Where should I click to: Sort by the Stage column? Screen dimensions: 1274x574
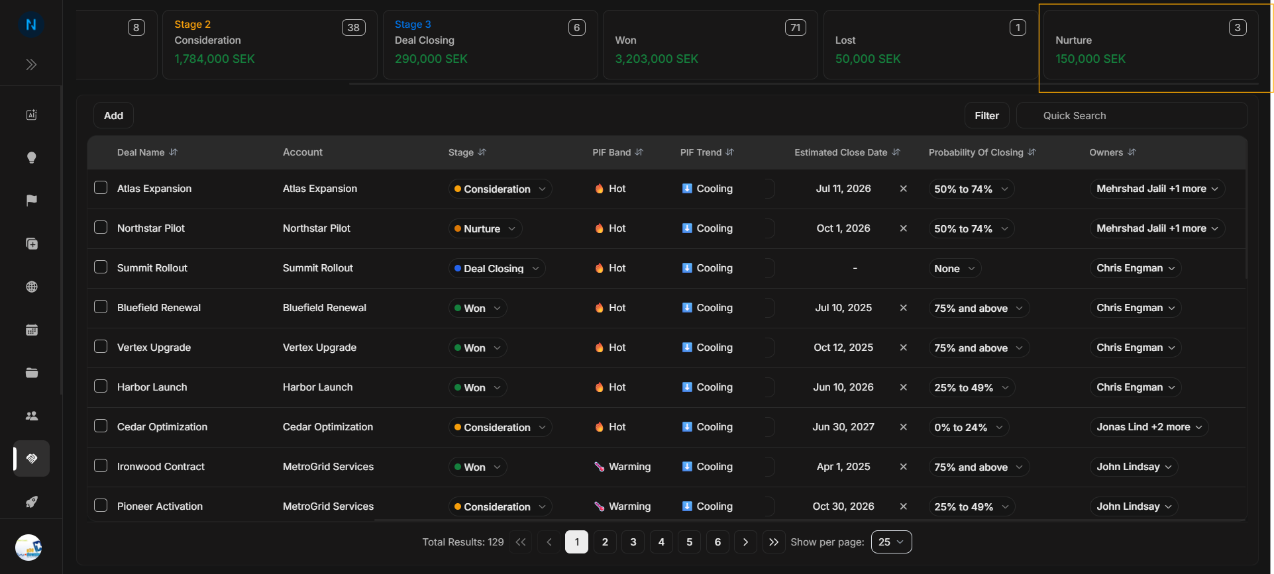click(482, 152)
